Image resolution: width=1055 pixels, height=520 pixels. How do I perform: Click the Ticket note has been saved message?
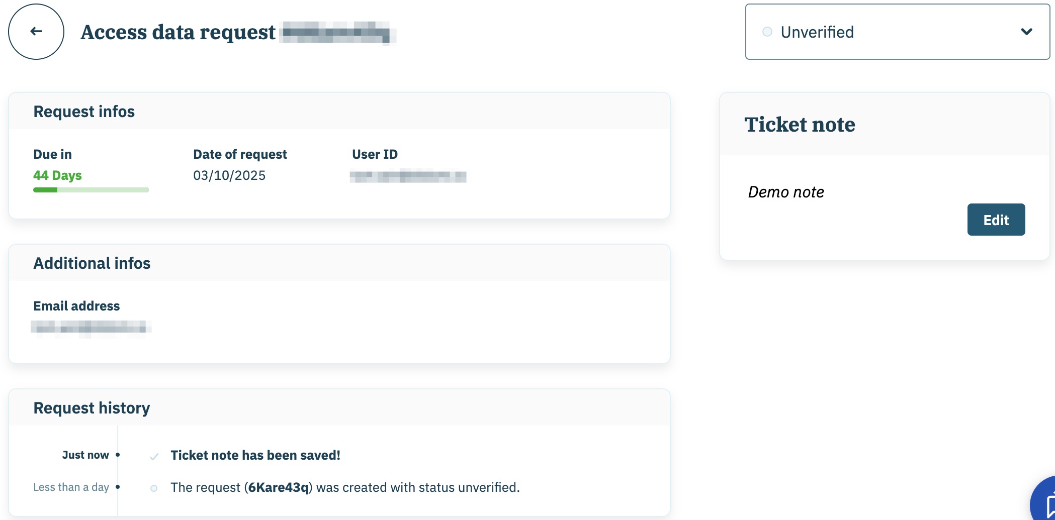(255, 455)
